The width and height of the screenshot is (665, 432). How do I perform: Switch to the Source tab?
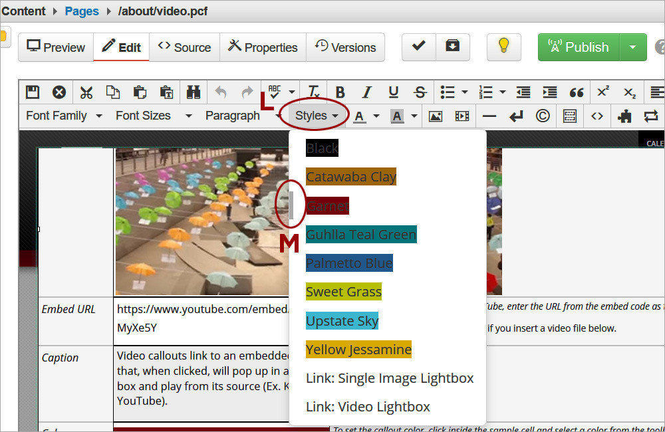pos(184,47)
